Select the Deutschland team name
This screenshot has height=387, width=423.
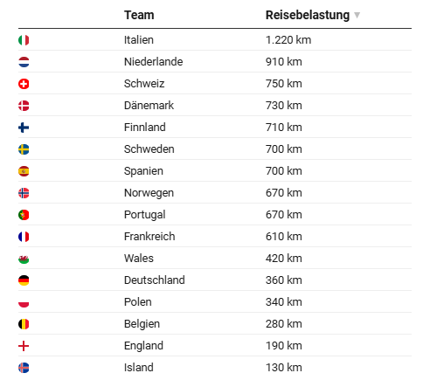(155, 280)
